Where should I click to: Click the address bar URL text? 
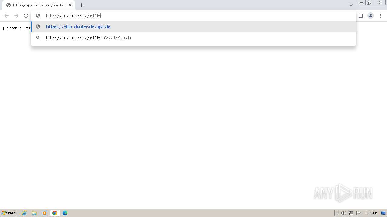pos(73,16)
